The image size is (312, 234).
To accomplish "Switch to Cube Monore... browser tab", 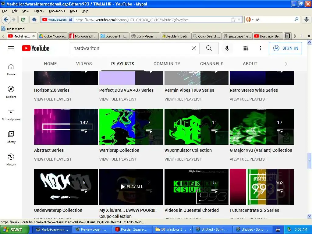I will 53,36.
